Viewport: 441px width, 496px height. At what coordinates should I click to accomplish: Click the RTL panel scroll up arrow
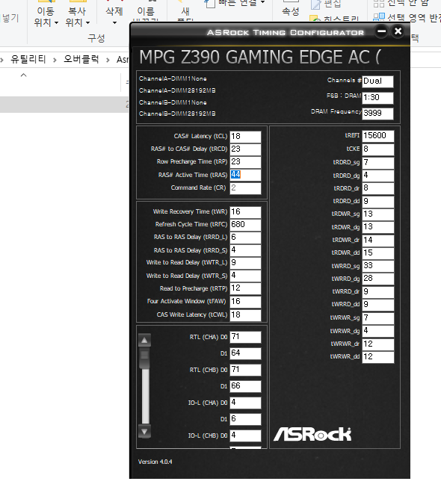point(144,341)
